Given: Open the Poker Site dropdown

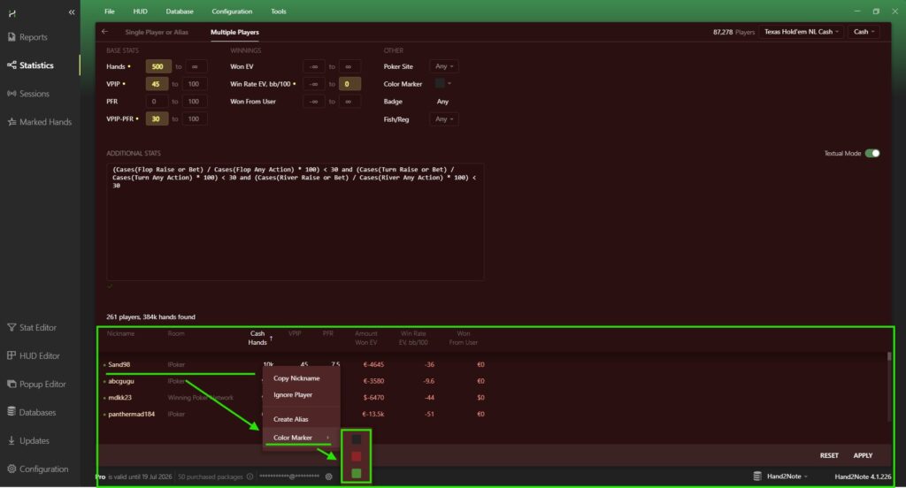Looking at the screenshot, I should coord(444,65).
